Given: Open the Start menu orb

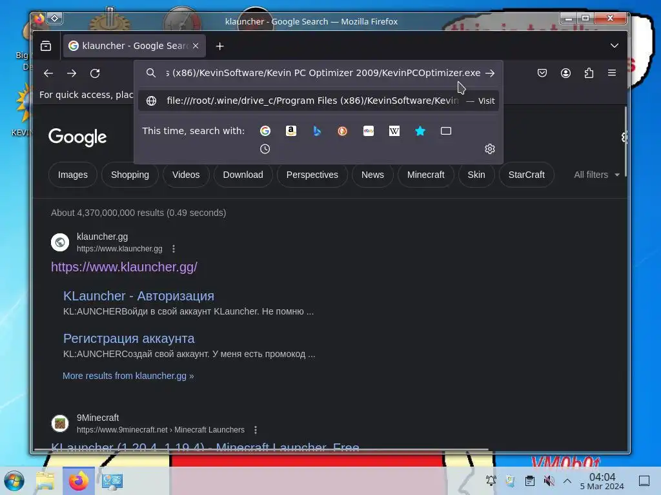Looking at the screenshot, I should tap(14, 481).
